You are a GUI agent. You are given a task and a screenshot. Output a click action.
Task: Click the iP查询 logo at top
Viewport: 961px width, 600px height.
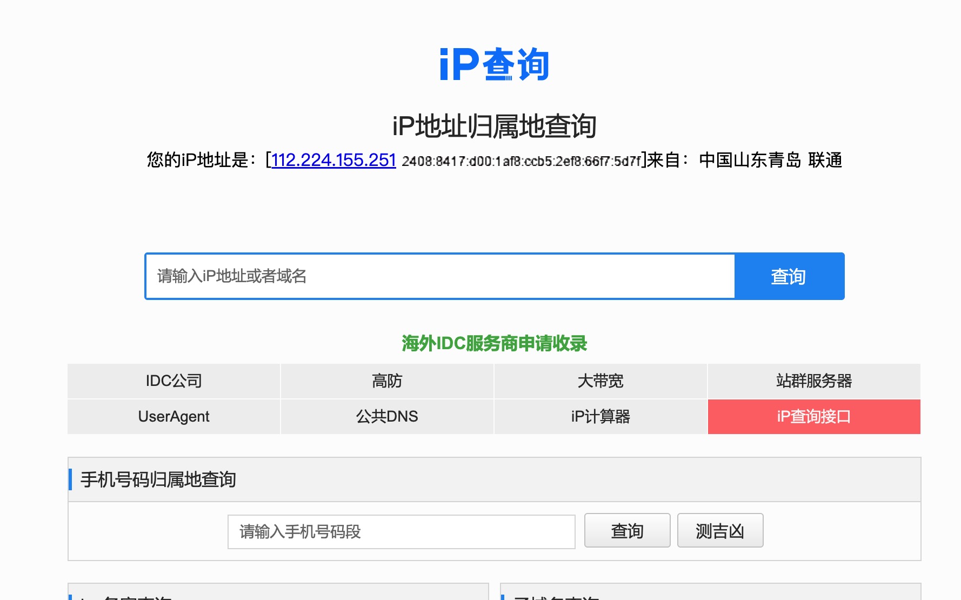coord(494,64)
